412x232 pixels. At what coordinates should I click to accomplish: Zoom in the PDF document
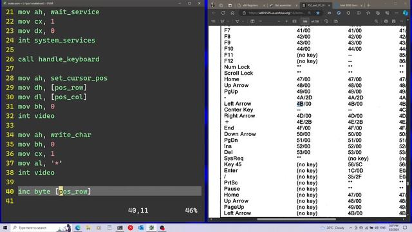pyautogui.click(x=286, y=21)
